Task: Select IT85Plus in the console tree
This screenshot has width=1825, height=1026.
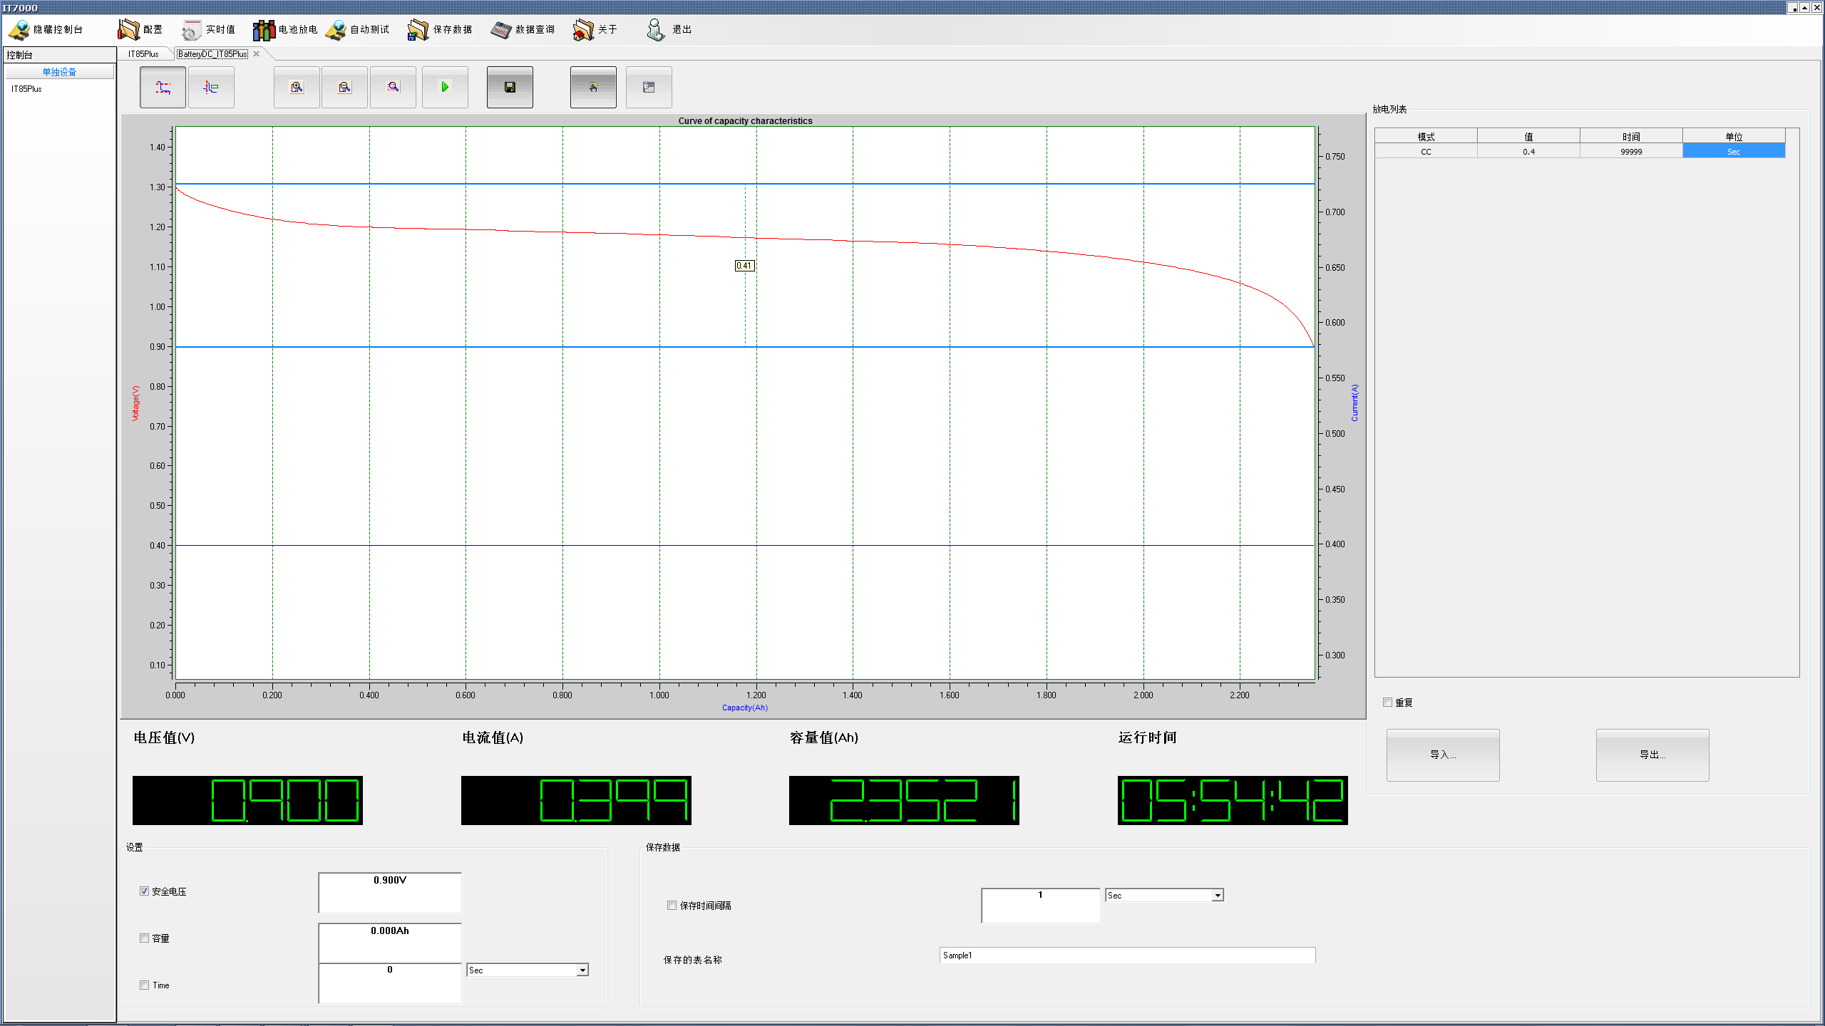Action: coord(26,89)
